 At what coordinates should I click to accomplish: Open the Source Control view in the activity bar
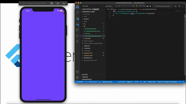tap(77, 18)
